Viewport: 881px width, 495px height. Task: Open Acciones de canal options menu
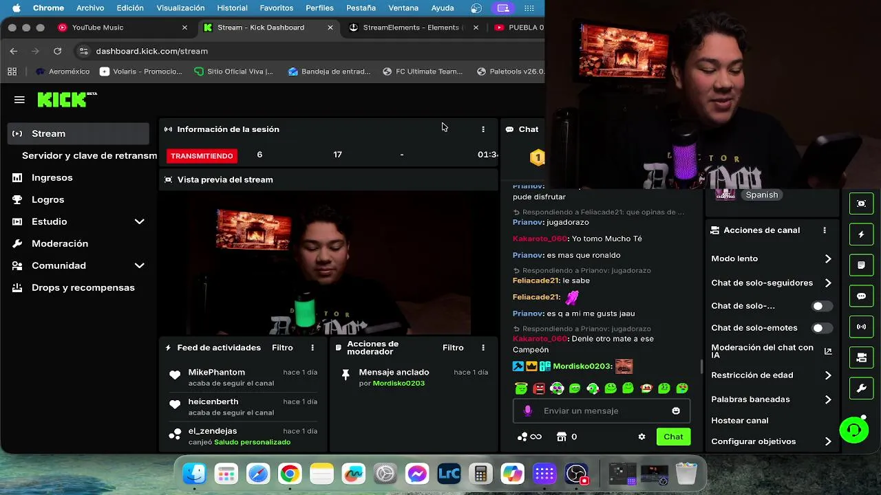click(825, 230)
